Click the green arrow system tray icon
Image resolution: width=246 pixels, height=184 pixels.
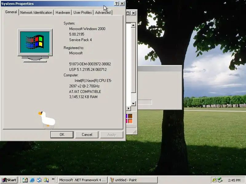click(220, 180)
